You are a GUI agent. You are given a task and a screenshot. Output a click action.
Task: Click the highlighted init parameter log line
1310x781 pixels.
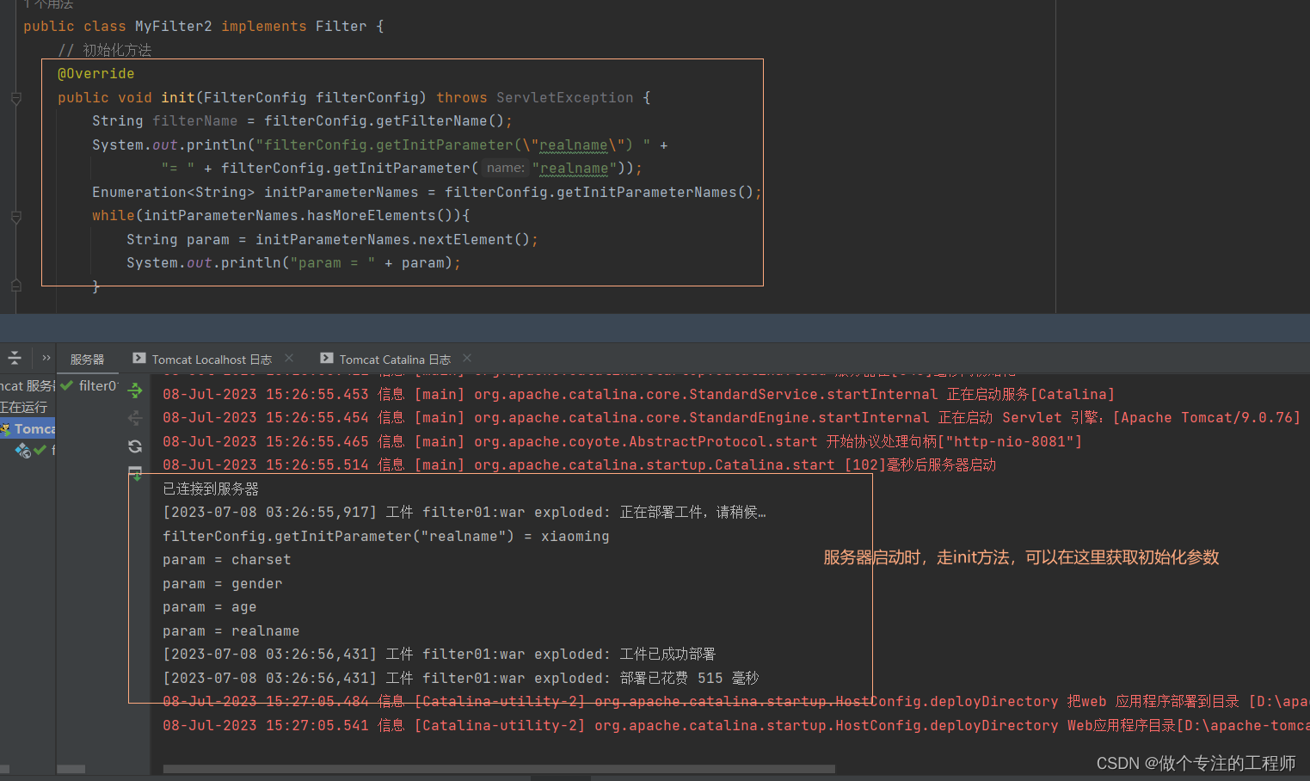385,536
